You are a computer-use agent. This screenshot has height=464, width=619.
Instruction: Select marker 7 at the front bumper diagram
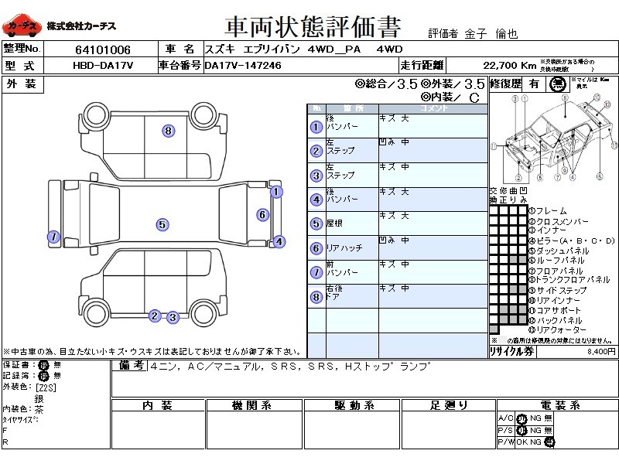tap(53, 237)
